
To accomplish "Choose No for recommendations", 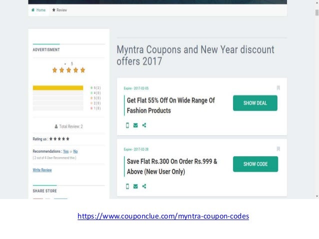I will [x=75, y=151].
